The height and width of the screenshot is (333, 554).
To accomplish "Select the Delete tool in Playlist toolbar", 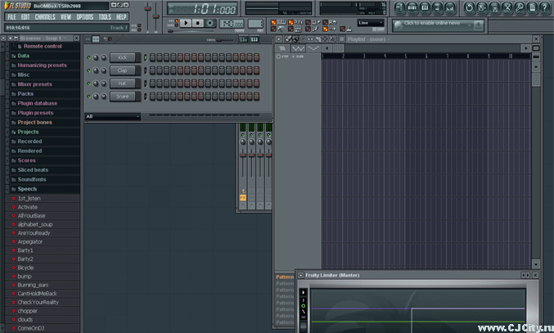I will 303,39.
